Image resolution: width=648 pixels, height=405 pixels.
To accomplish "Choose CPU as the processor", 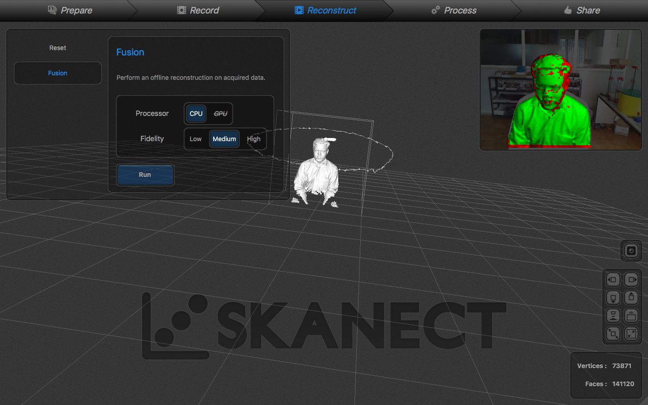I will click(196, 114).
